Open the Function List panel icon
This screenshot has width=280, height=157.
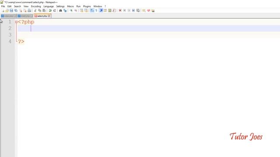coord(114,10)
